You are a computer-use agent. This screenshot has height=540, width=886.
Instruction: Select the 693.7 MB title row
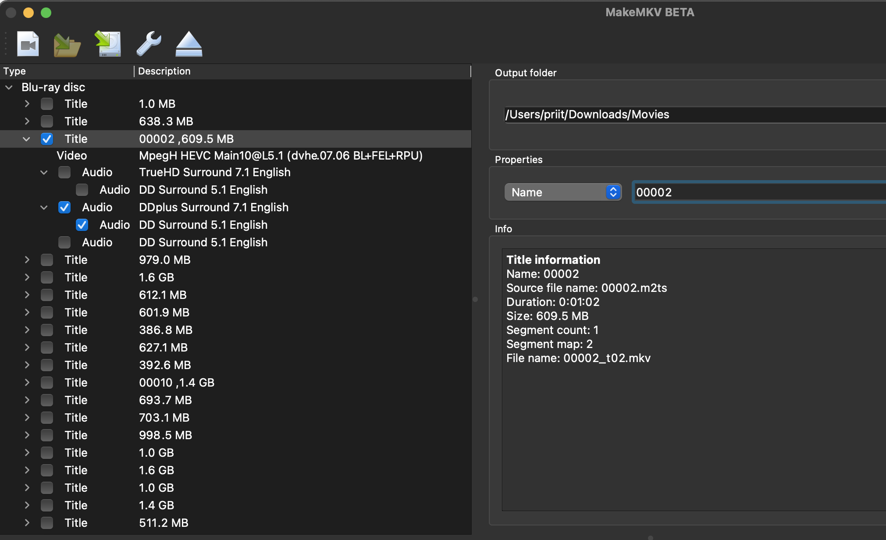click(x=236, y=400)
